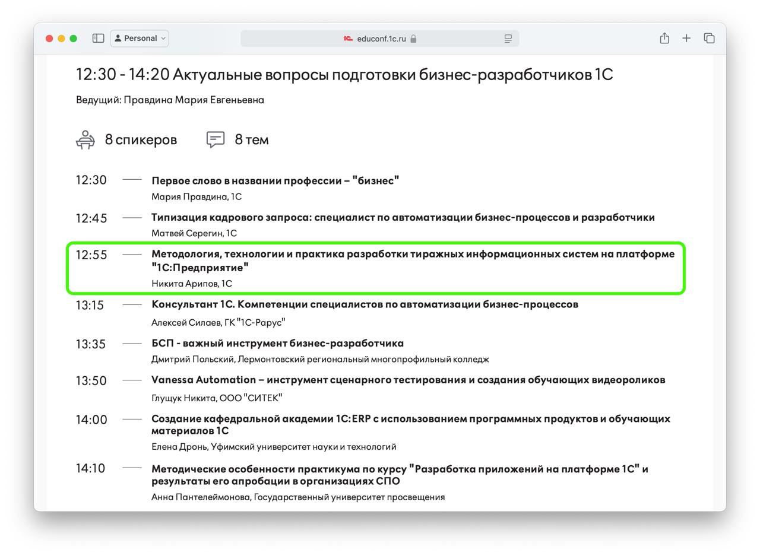Click the 14:10 time label
This screenshot has height=556, width=760.
90,469
